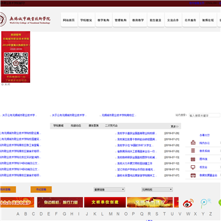The height and width of the screenshot is (221, 221).
Task: Click the 站内搜索 keyword input field
Action: click(204, 115)
